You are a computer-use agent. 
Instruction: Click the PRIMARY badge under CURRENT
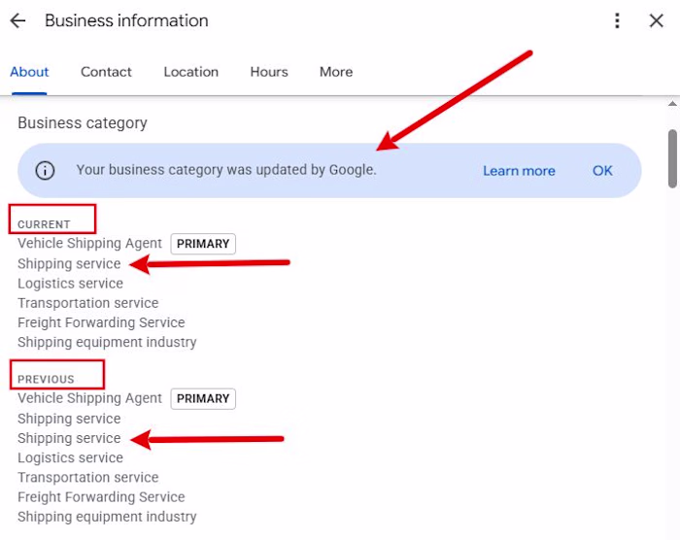point(203,244)
